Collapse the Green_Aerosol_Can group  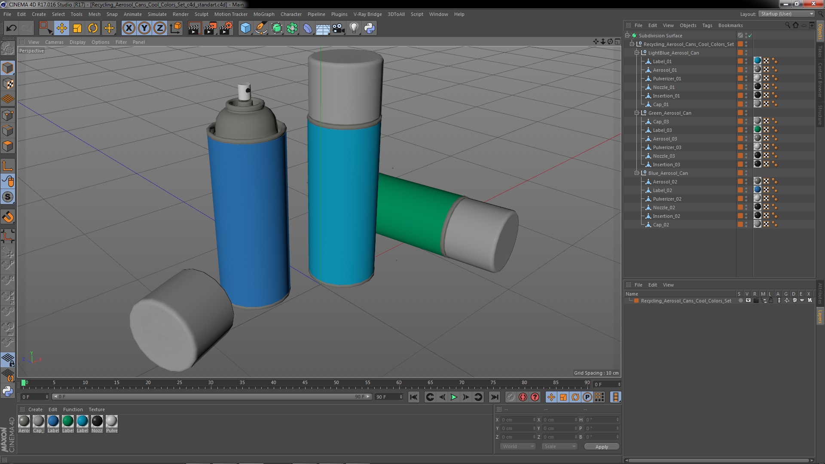[637, 113]
